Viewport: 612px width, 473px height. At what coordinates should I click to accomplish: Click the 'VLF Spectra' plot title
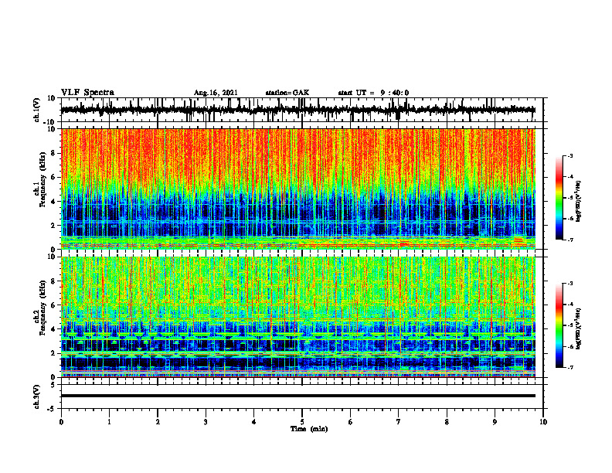point(87,92)
